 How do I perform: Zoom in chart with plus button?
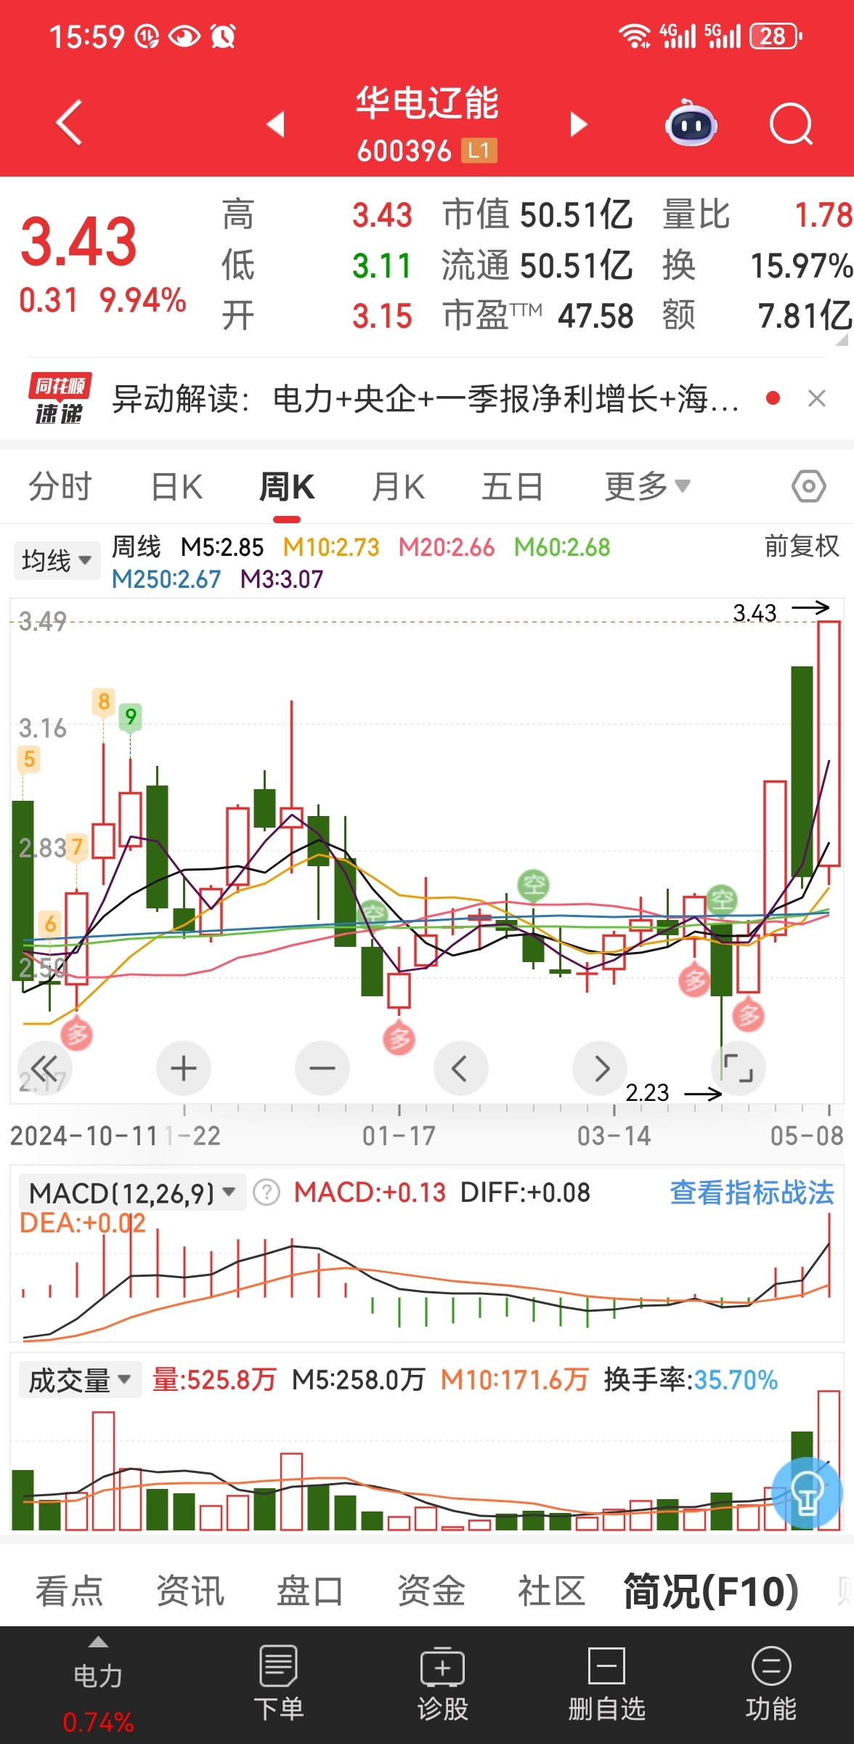click(184, 1068)
